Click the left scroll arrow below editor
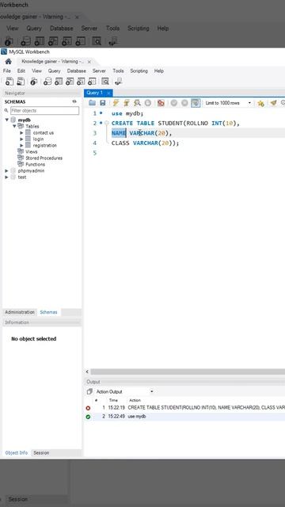 87,372
